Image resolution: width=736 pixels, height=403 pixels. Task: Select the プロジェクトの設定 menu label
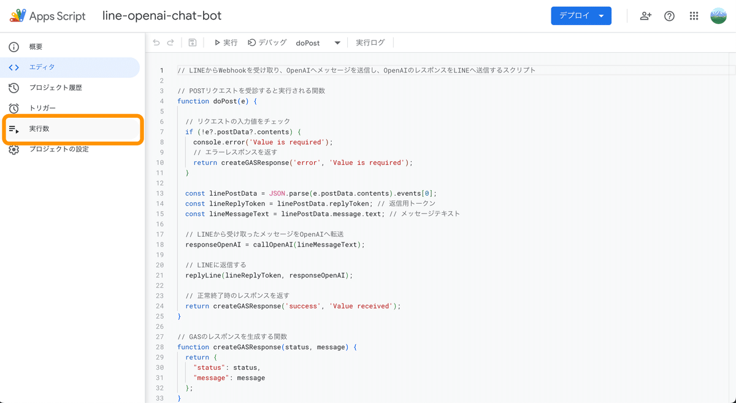tap(59, 149)
